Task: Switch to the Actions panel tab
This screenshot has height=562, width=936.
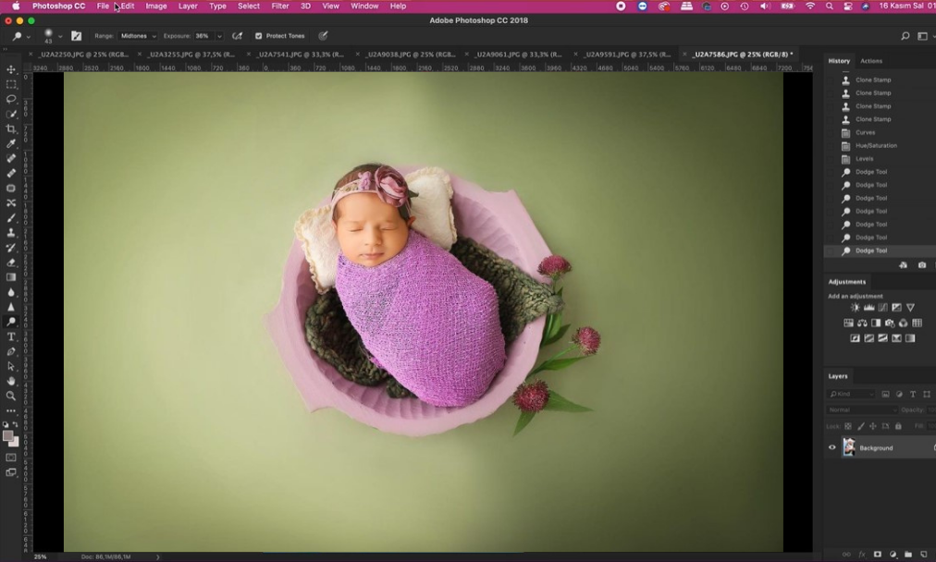Action: pos(871,61)
